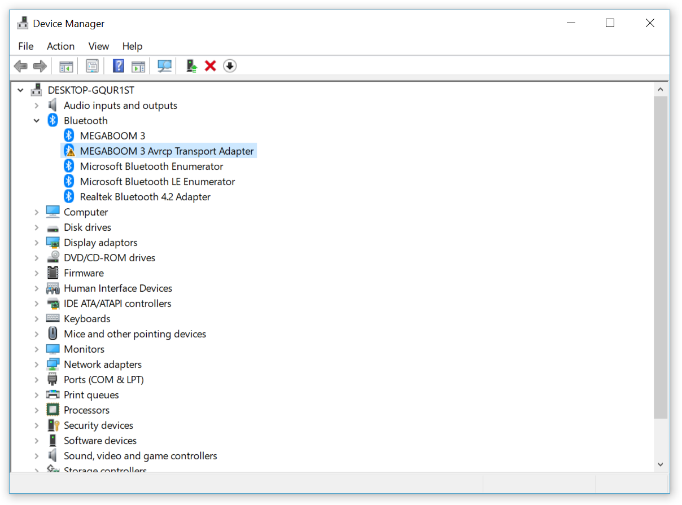Toggle the Show/Hide Console Tree icon
Image resolution: width=682 pixels, height=505 pixels.
click(x=66, y=66)
